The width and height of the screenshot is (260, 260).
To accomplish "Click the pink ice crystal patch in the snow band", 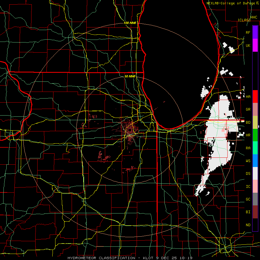I will click(226, 129).
